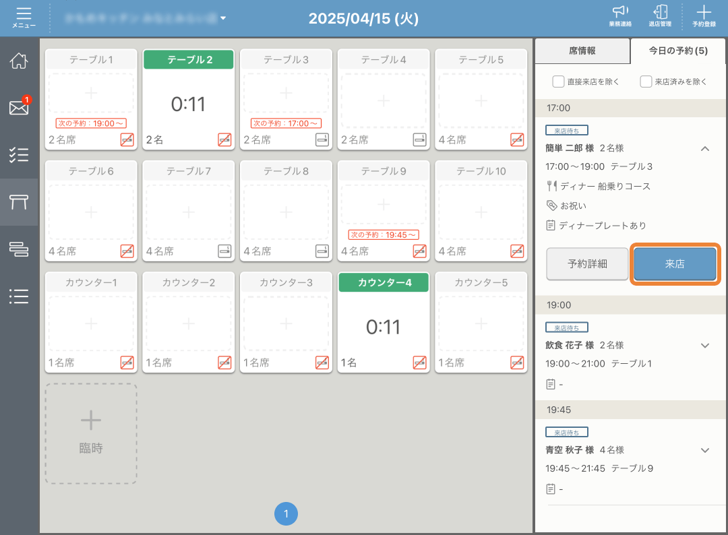Expand 青空 秋子 reservation chevron
The width and height of the screenshot is (728, 535).
(x=705, y=450)
